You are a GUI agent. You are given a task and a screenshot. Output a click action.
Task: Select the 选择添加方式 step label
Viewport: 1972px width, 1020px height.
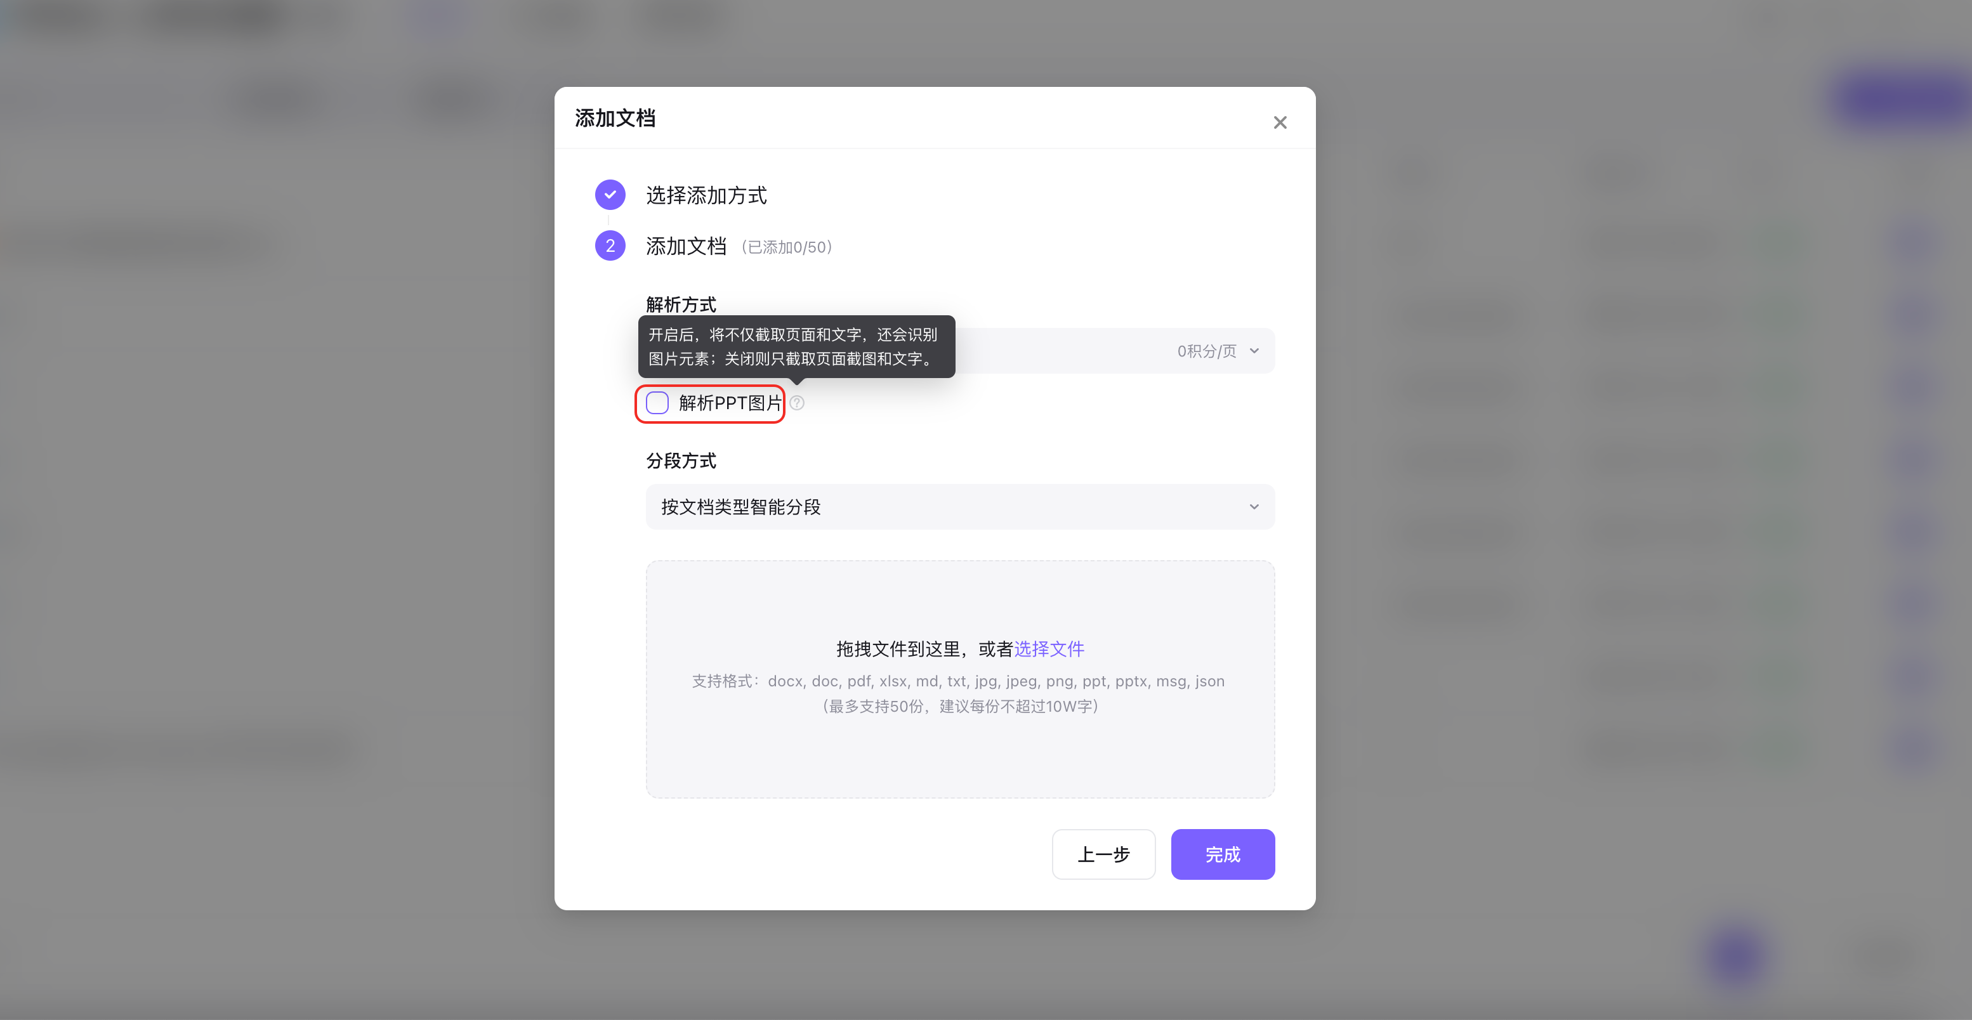point(706,195)
